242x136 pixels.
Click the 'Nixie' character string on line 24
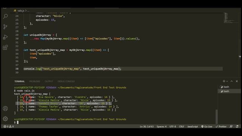coord(58,16)
